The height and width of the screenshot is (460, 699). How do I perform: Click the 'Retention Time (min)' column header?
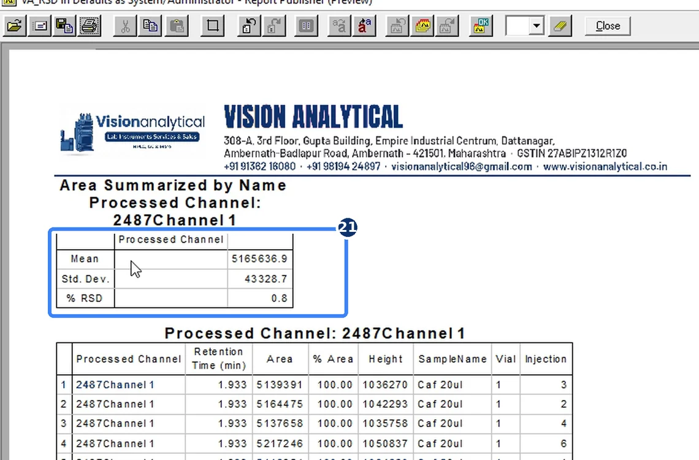tap(219, 359)
